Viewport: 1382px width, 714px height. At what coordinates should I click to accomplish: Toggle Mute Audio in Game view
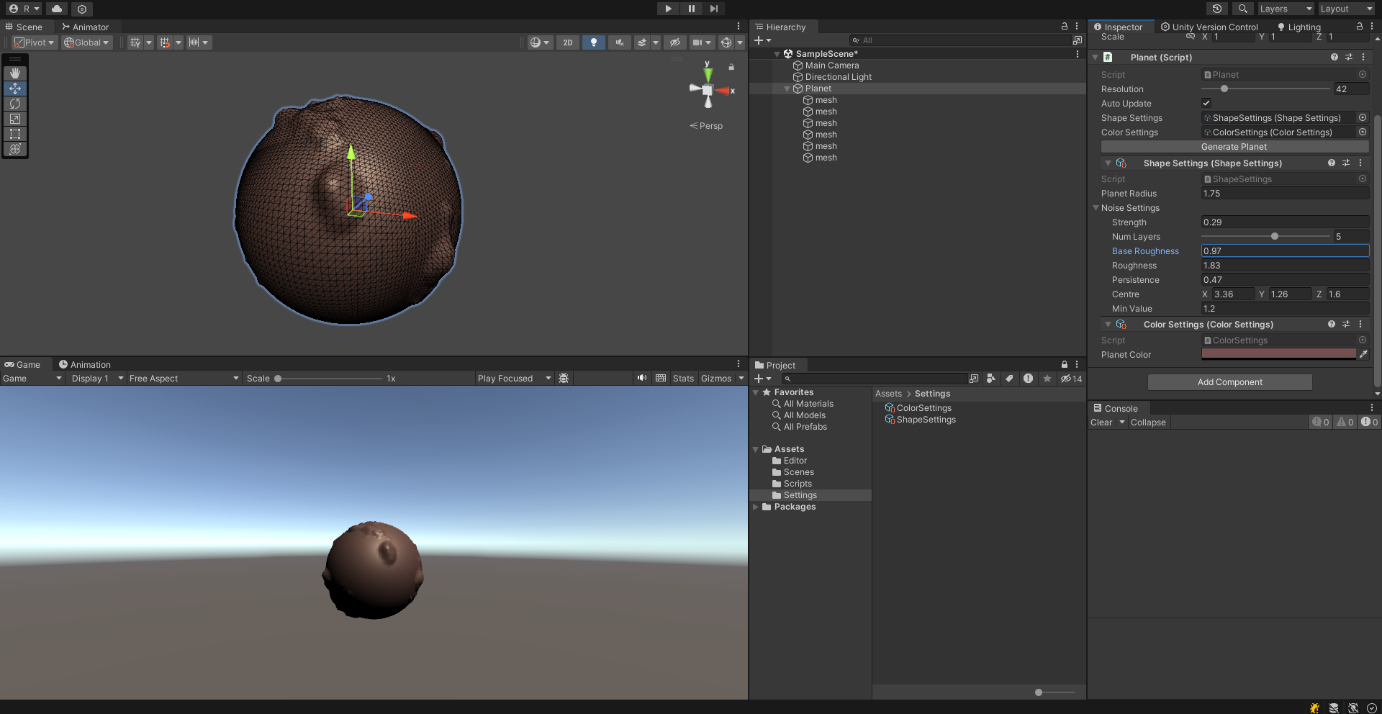point(642,378)
